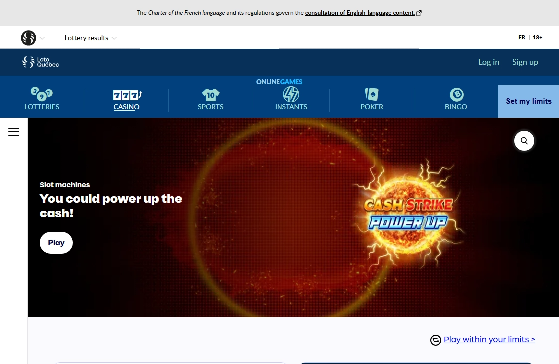
Task: Open the Loto Québec home logo
Action: click(41, 62)
